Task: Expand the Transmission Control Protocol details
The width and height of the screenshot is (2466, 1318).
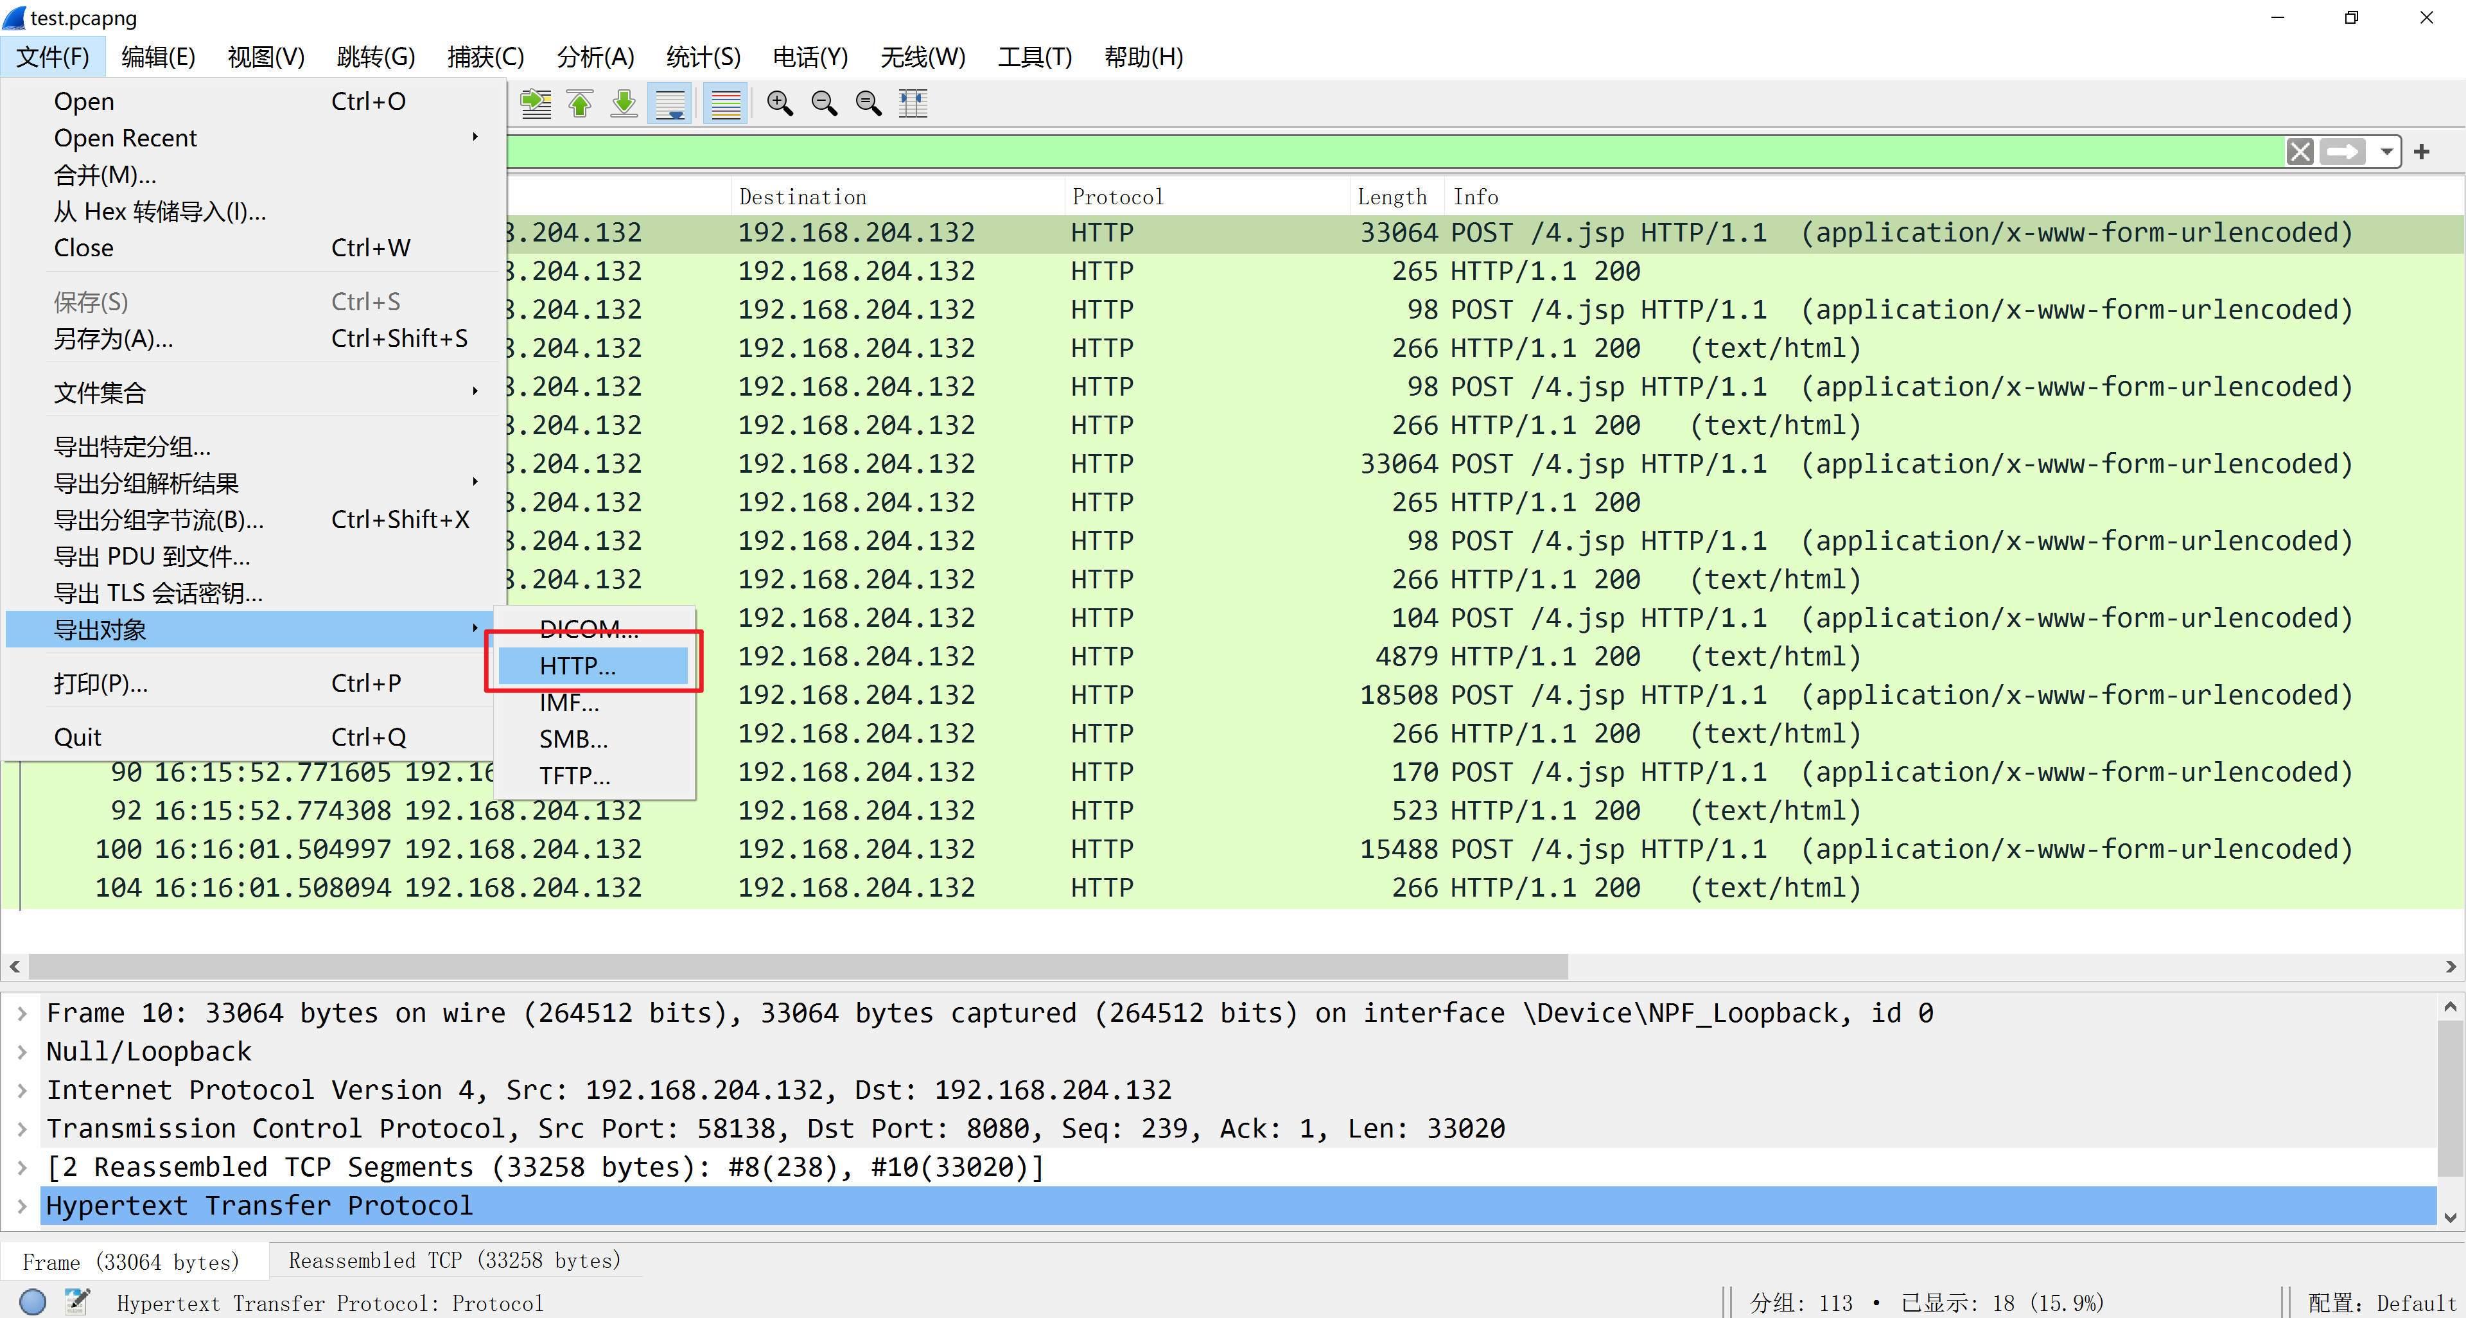Action: (22, 1129)
